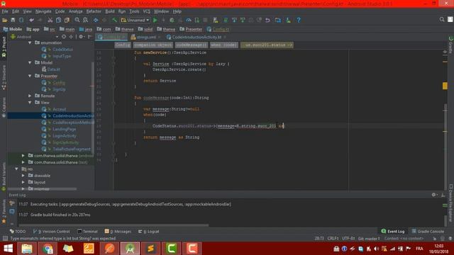
Task: Open the Version Control tool window
Action: pos(52,232)
